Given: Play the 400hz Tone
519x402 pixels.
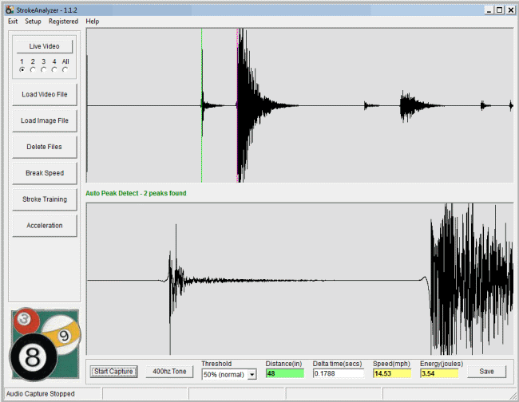Looking at the screenshot, I should tap(169, 371).
